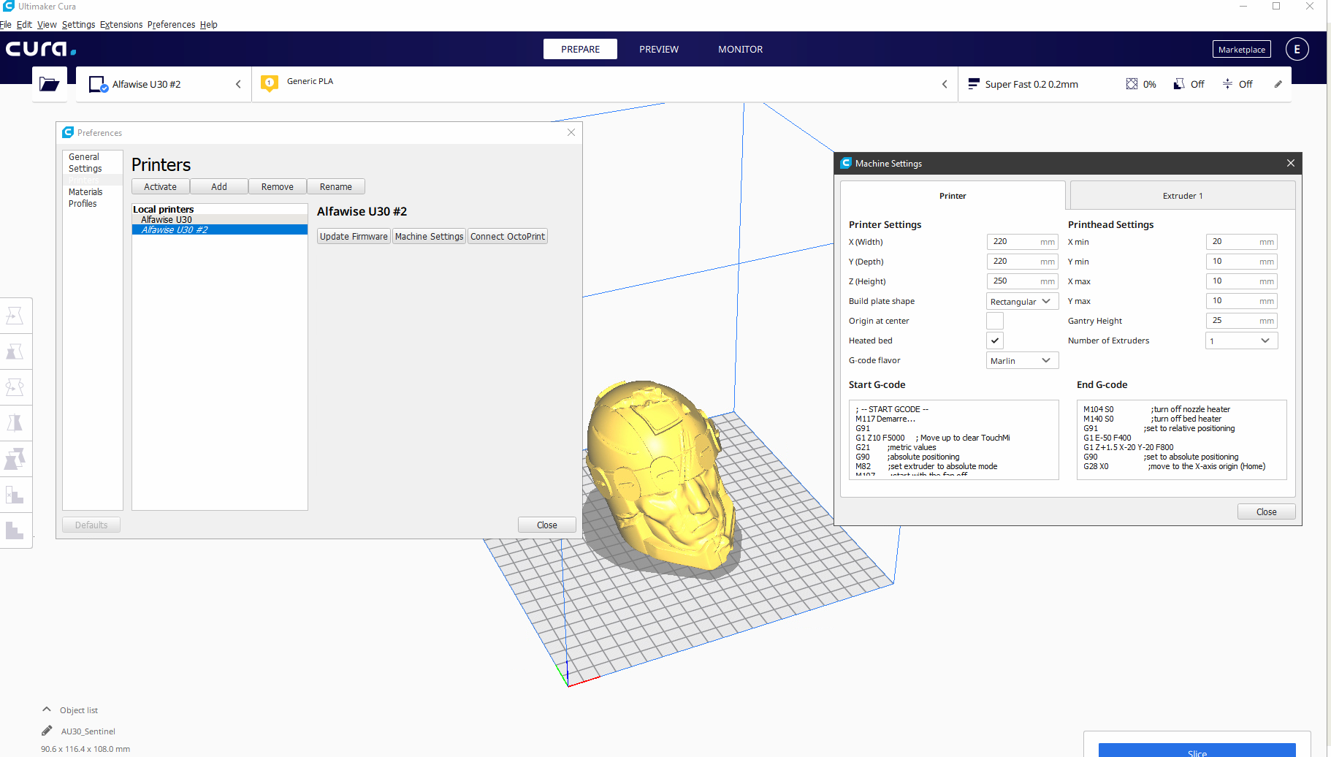Click the Update Firmware button
1331x757 pixels.
click(354, 236)
